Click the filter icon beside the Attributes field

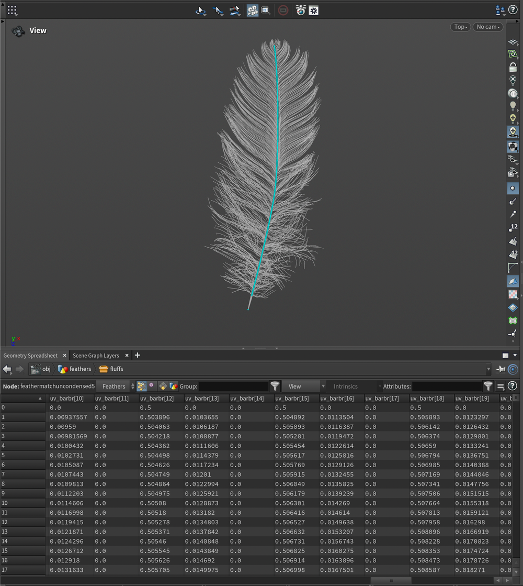click(x=488, y=386)
